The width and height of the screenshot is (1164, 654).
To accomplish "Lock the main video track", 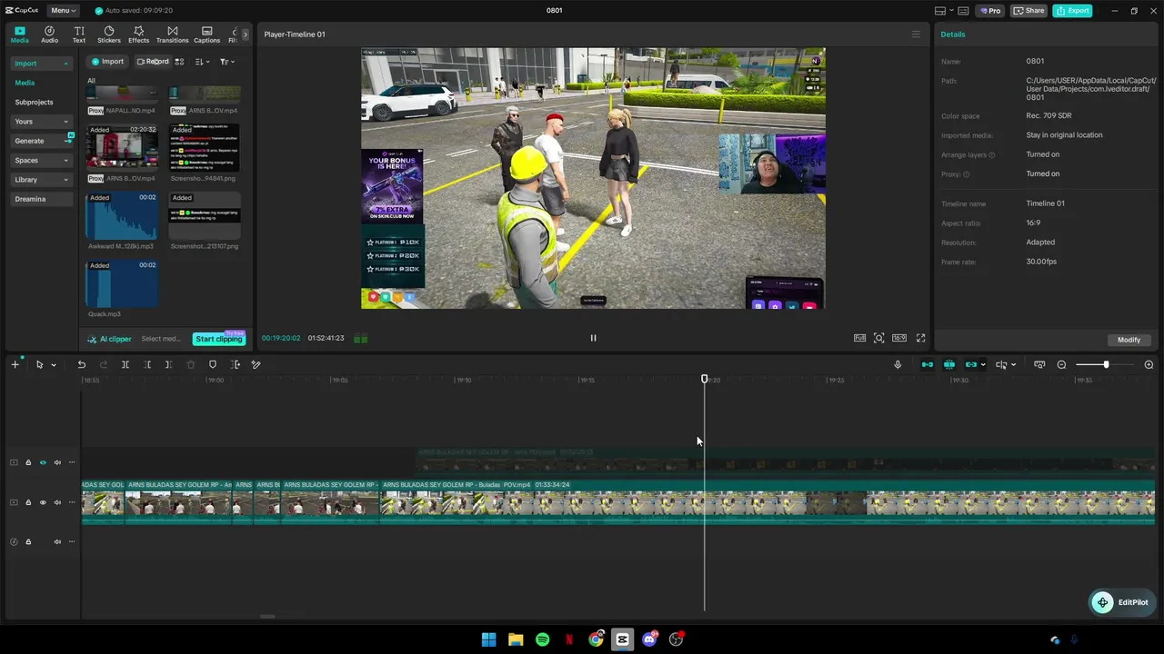I will pyautogui.click(x=28, y=502).
